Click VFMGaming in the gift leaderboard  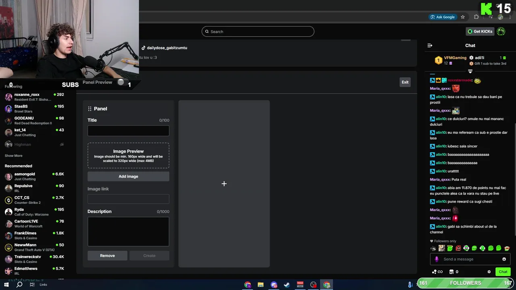coord(455,58)
